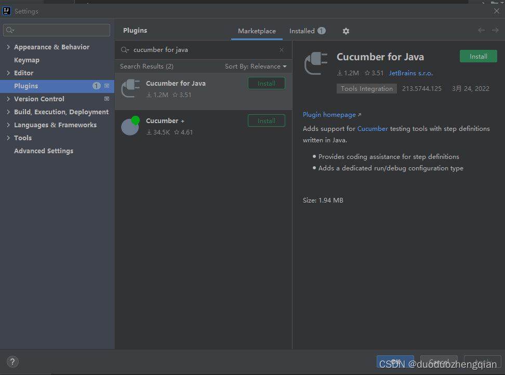The width and height of the screenshot is (505, 375).
Task: Click the release date 3月 24, 2022
Action: tap(471, 88)
